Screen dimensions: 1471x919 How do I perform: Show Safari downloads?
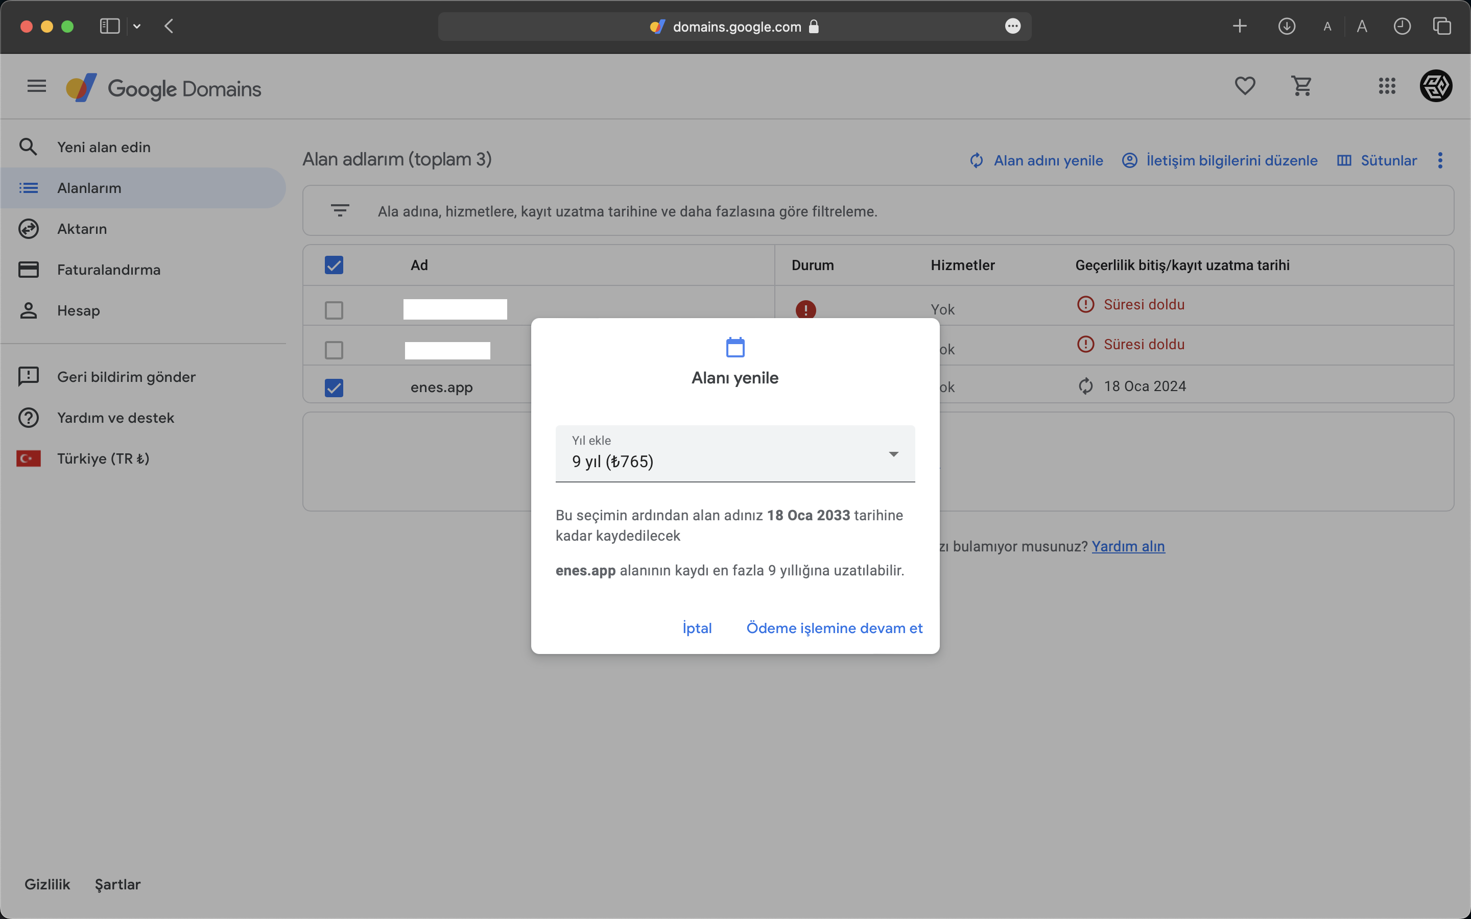click(x=1286, y=26)
